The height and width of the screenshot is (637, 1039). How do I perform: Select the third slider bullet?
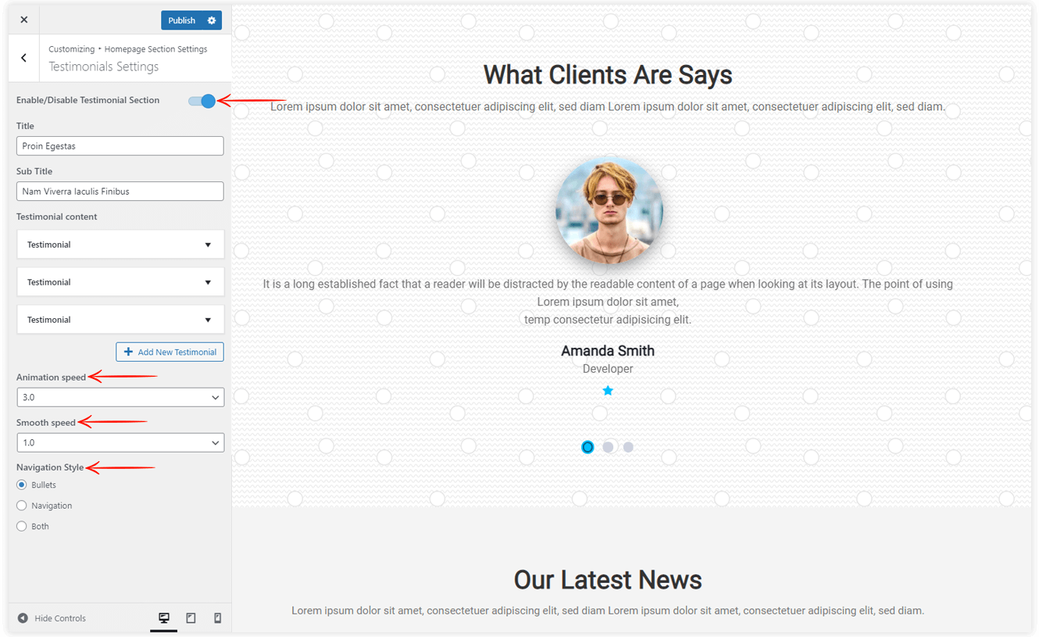[x=628, y=447]
